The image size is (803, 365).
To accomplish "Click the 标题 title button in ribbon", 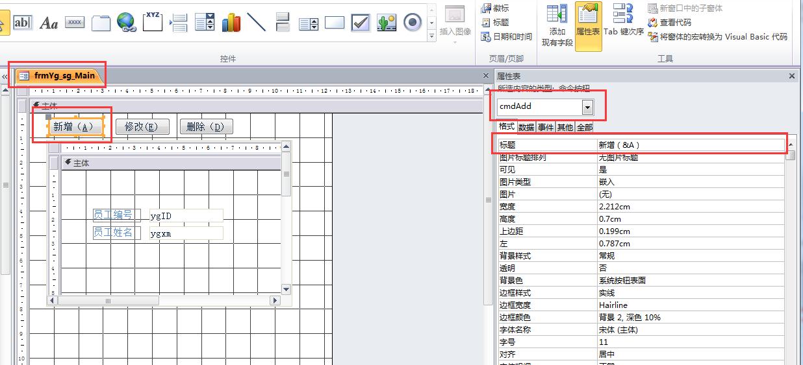I will 495,22.
